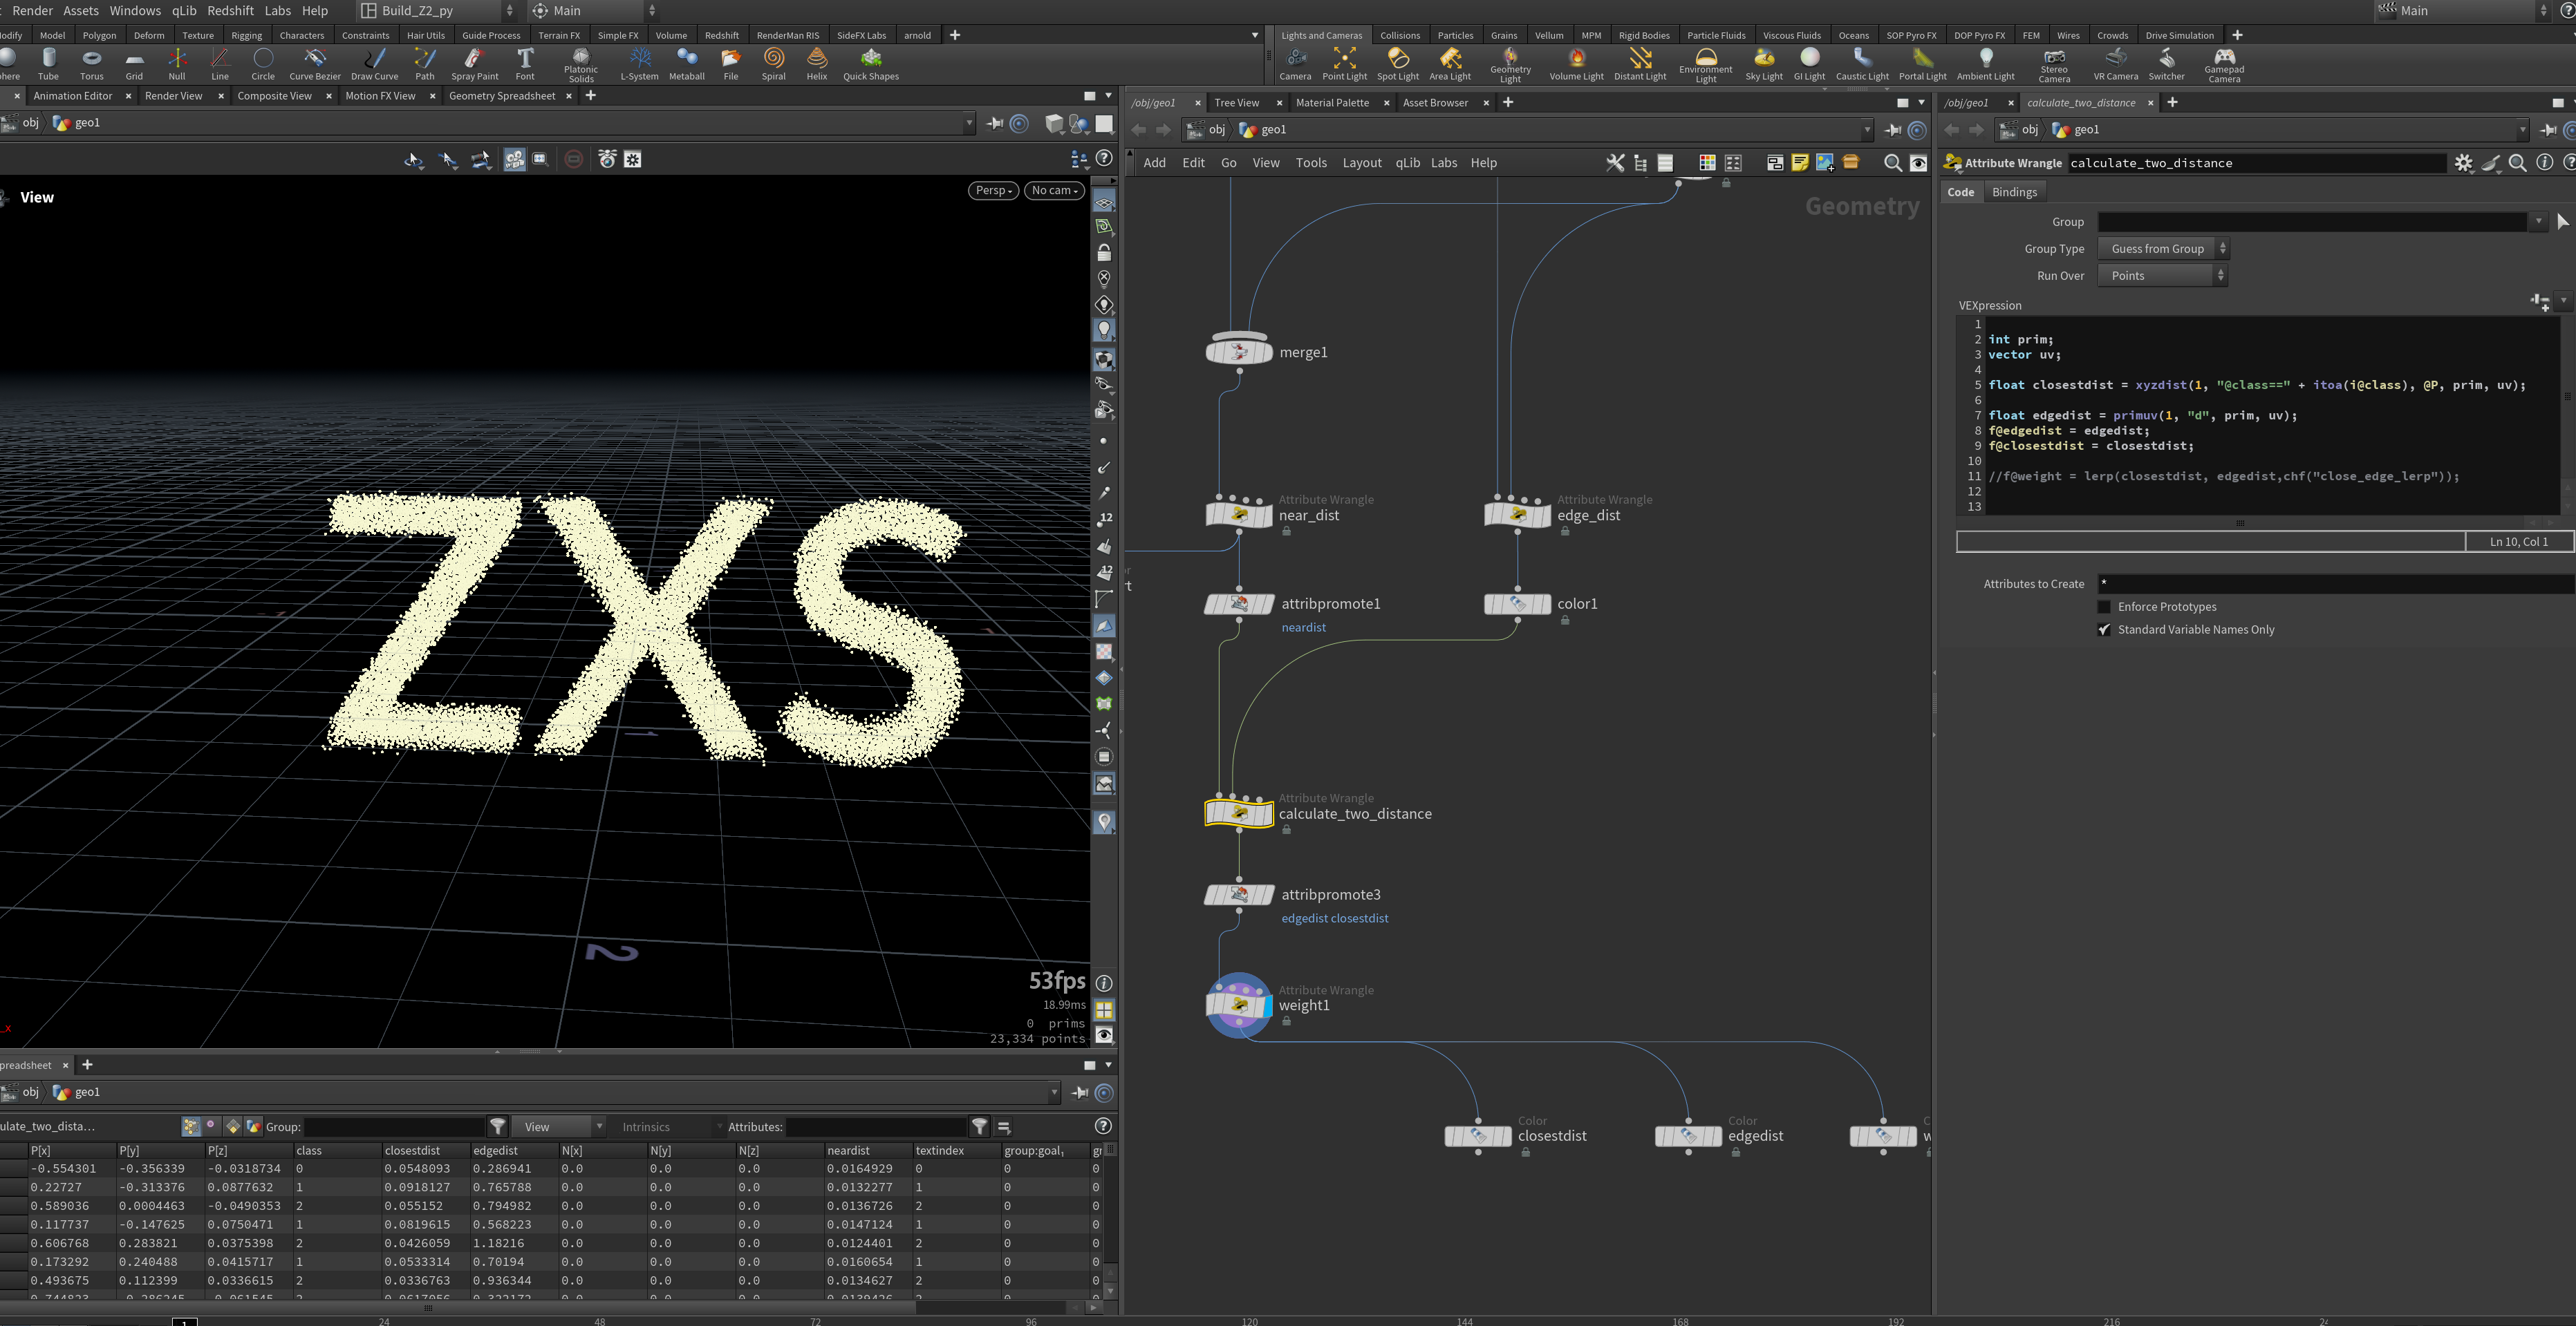Open parameter gear menu for wrangle
The height and width of the screenshot is (1326, 2576).
[x=2463, y=163]
